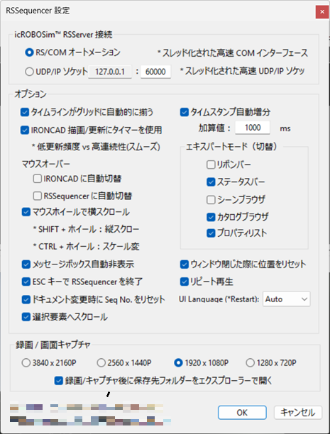Select 1920 x 1080P recording resolution
This screenshot has width=330, height=434.
(178, 362)
